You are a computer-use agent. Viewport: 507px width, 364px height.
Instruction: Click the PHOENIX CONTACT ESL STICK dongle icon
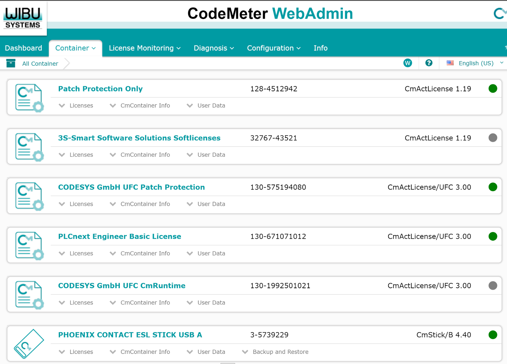click(x=29, y=344)
